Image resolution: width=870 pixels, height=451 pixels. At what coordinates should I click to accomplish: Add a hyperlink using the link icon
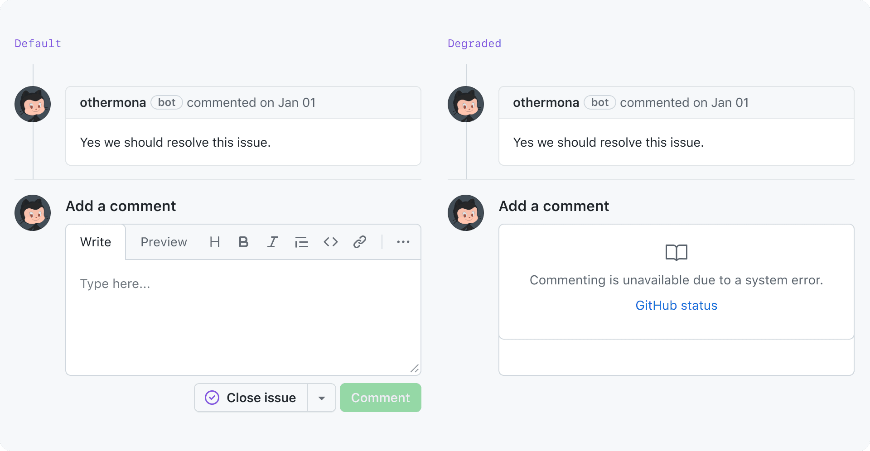(359, 242)
